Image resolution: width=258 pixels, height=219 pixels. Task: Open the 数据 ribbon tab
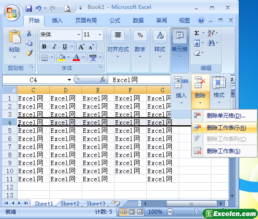[138, 20]
